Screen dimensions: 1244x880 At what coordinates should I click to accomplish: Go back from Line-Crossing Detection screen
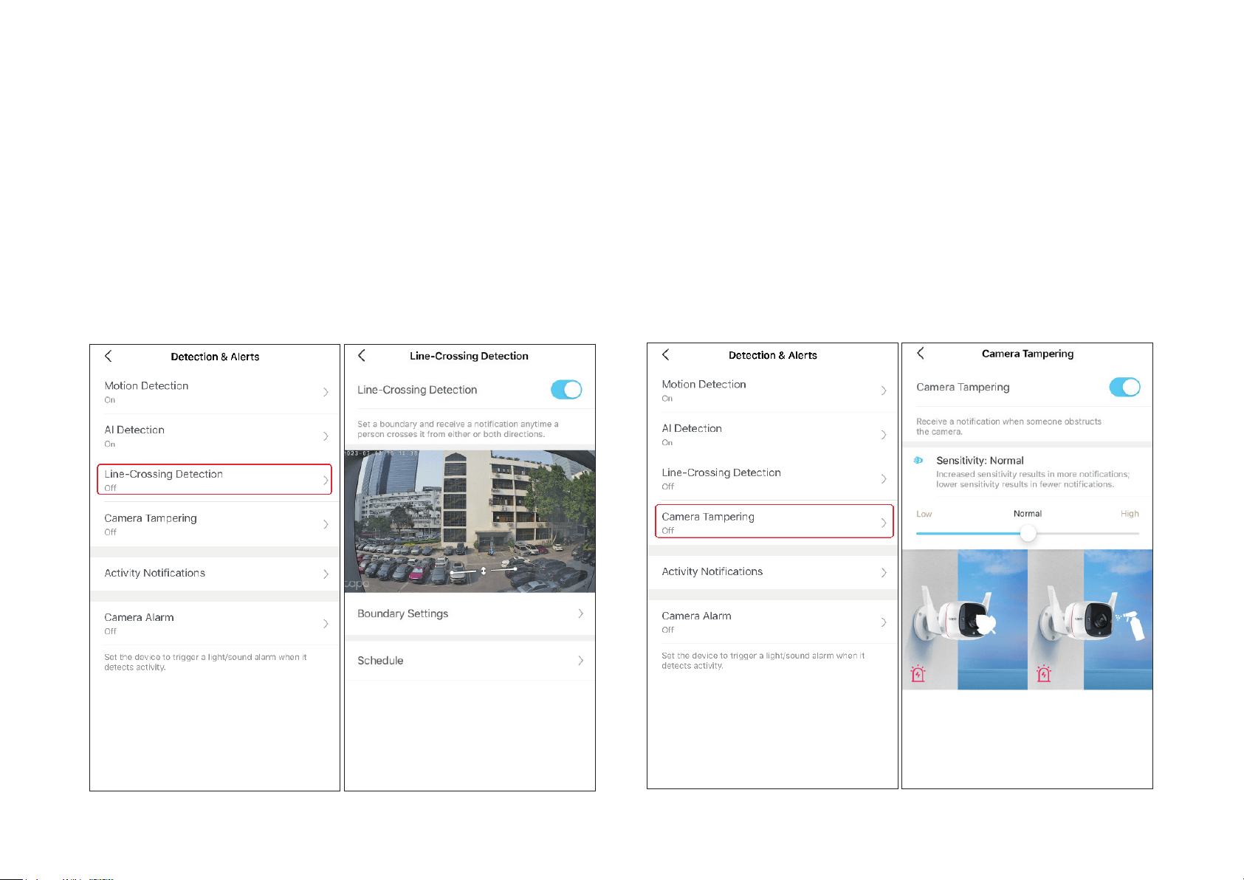point(362,355)
